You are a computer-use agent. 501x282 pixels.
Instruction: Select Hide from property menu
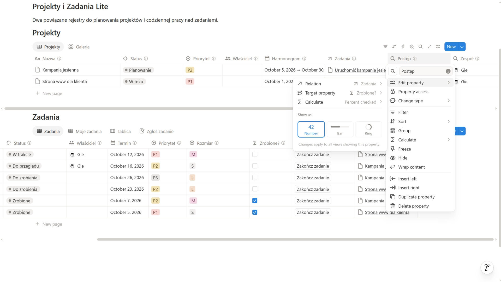coord(420,158)
